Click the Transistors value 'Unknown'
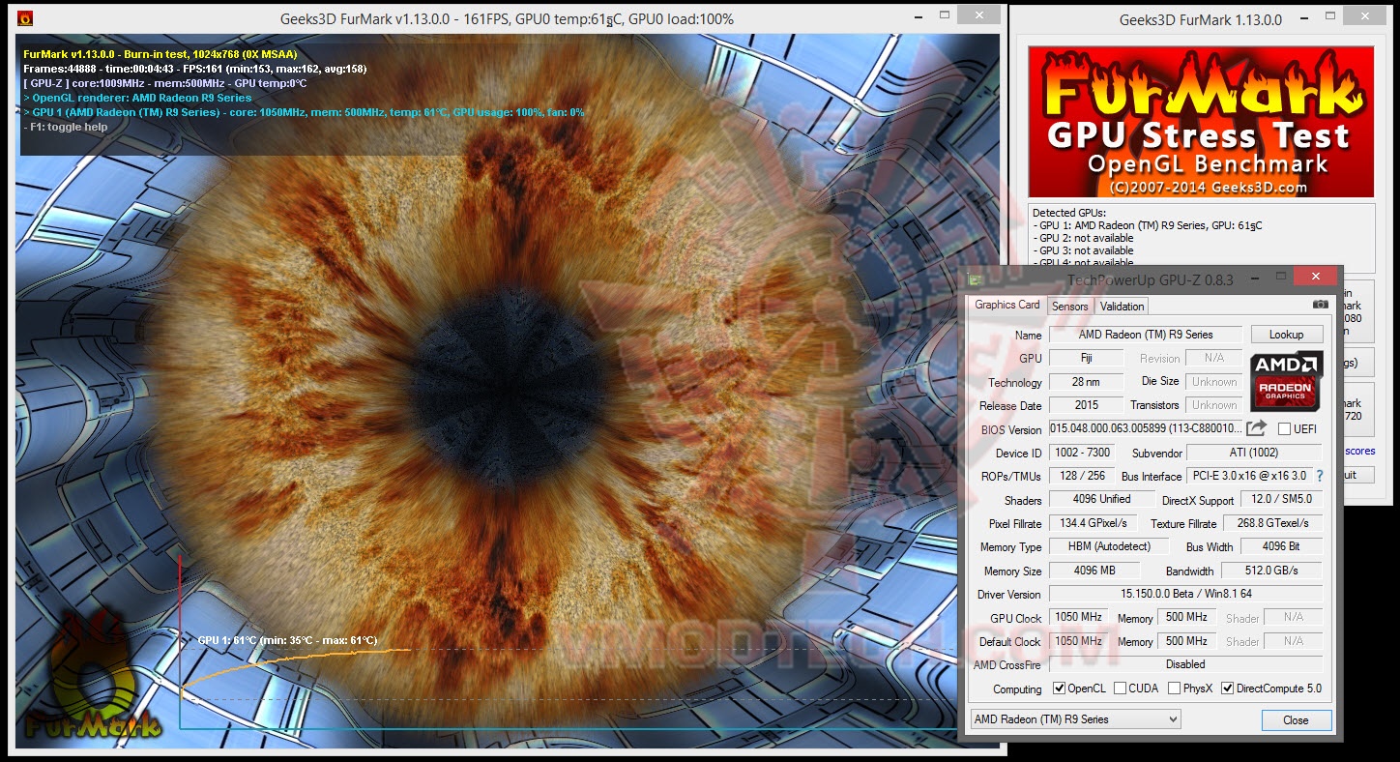Screen dimensions: 1400x762 click(1214, 405)
